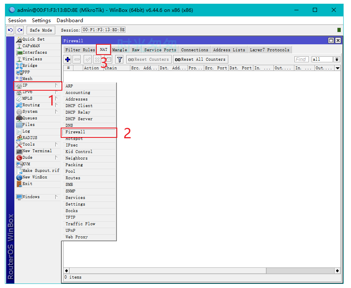The image size is (351, 288).
Task: Open CAPsMAN sidebar entry
Action: coord(38,46)
